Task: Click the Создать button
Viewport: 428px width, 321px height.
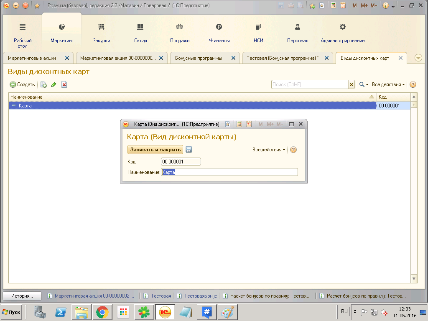Action: pos(23,84)
